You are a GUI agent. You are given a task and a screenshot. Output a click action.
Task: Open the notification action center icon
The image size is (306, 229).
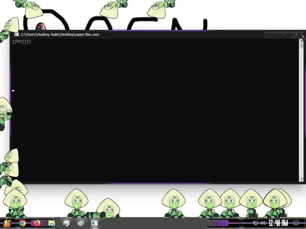[x=296, y=223]
